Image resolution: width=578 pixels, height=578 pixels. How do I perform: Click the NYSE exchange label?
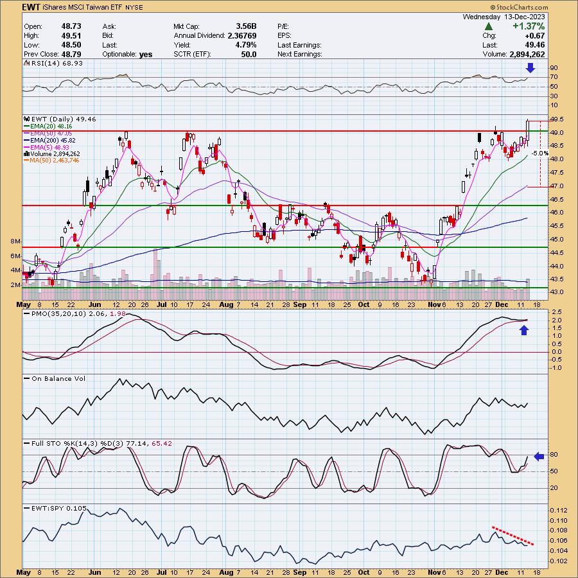point(134,7)
